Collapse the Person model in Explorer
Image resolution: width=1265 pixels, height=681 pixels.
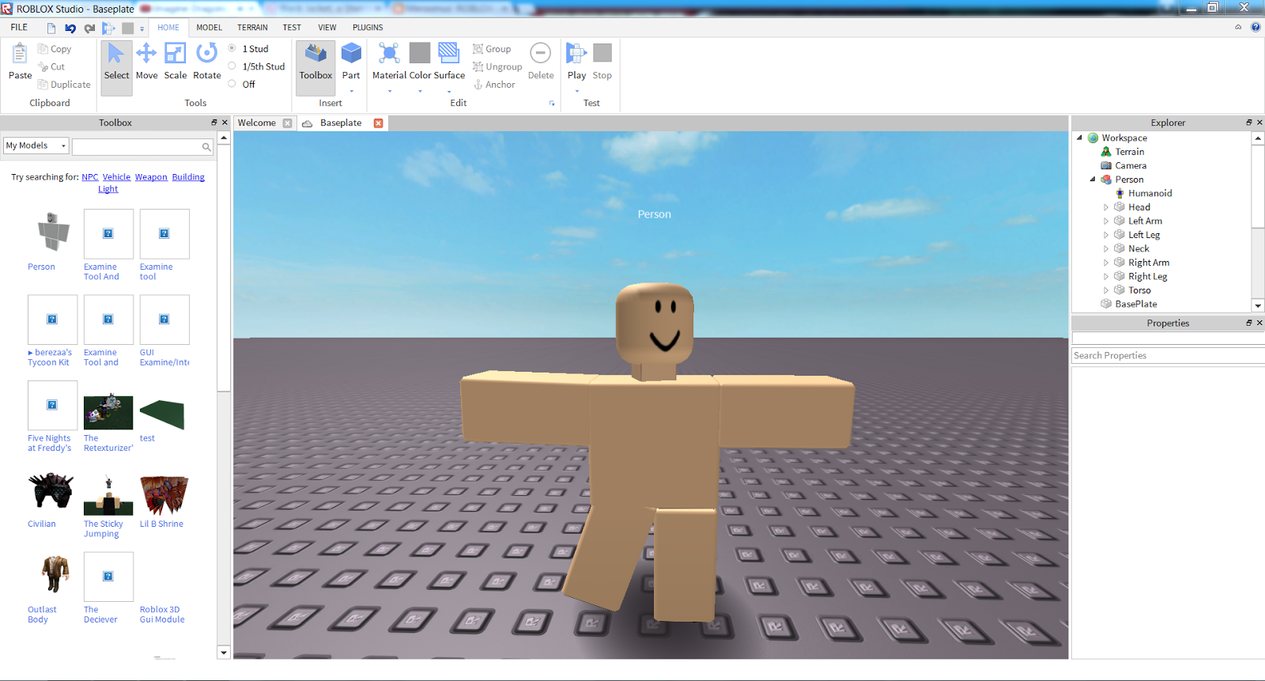(x=1093, y=180)
